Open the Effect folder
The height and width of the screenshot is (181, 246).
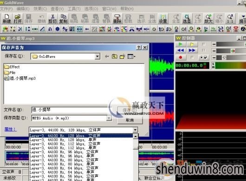coord(12,67)
